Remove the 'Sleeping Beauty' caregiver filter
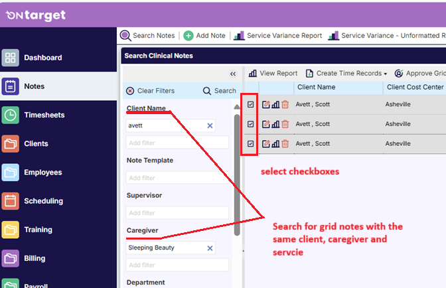446x288 pixels. [210, 248]
